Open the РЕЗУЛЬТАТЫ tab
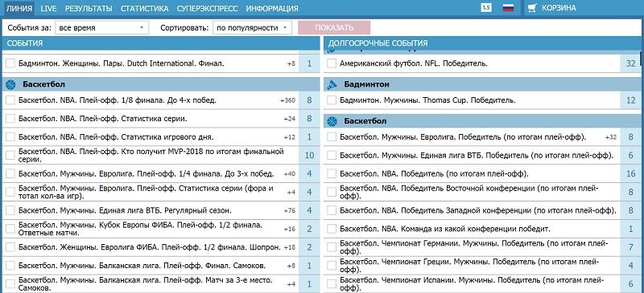 [x=89, y=8]
